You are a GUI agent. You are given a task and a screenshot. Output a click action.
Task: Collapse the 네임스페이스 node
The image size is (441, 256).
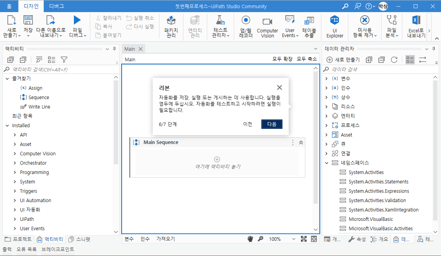(326, 163)
